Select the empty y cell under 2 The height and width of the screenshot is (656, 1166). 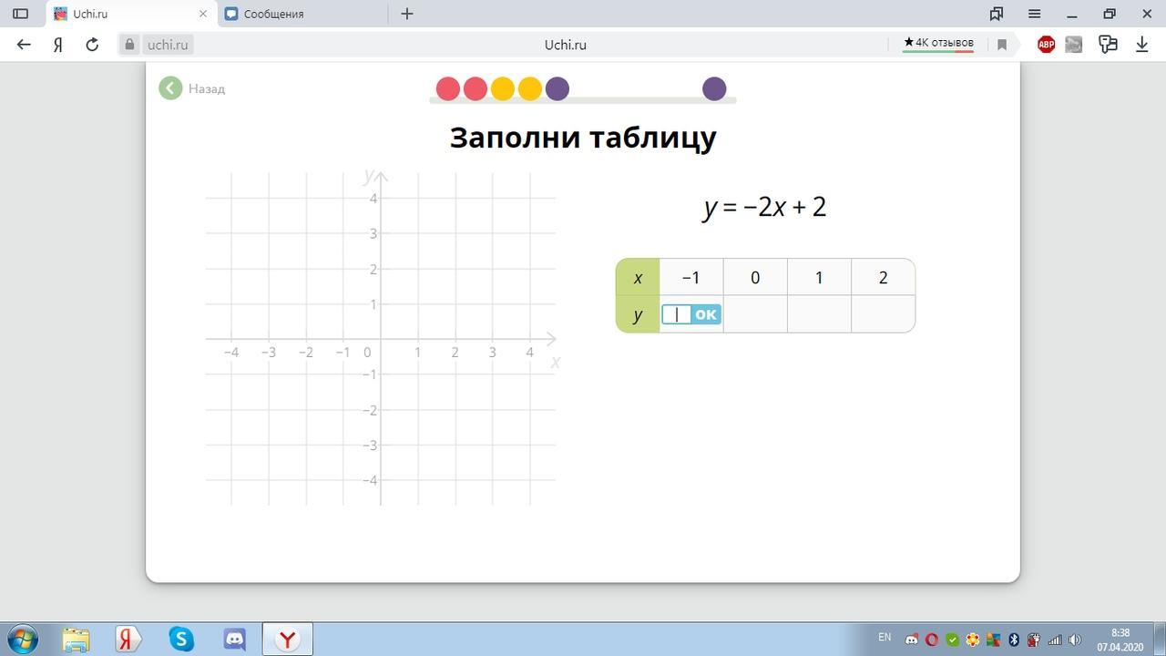coord(883,314)
